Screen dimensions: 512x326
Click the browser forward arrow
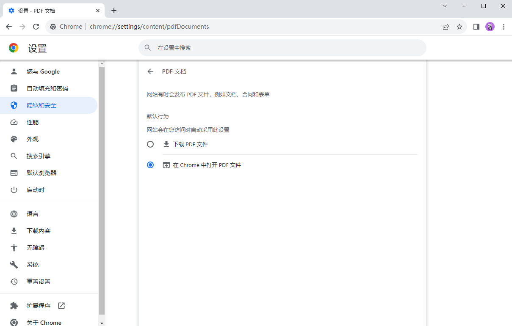(22, 27)
